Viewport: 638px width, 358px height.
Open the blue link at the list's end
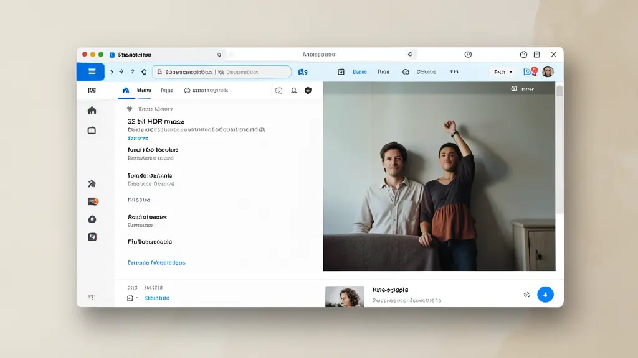pyautogui.click(x=156, y=263)
